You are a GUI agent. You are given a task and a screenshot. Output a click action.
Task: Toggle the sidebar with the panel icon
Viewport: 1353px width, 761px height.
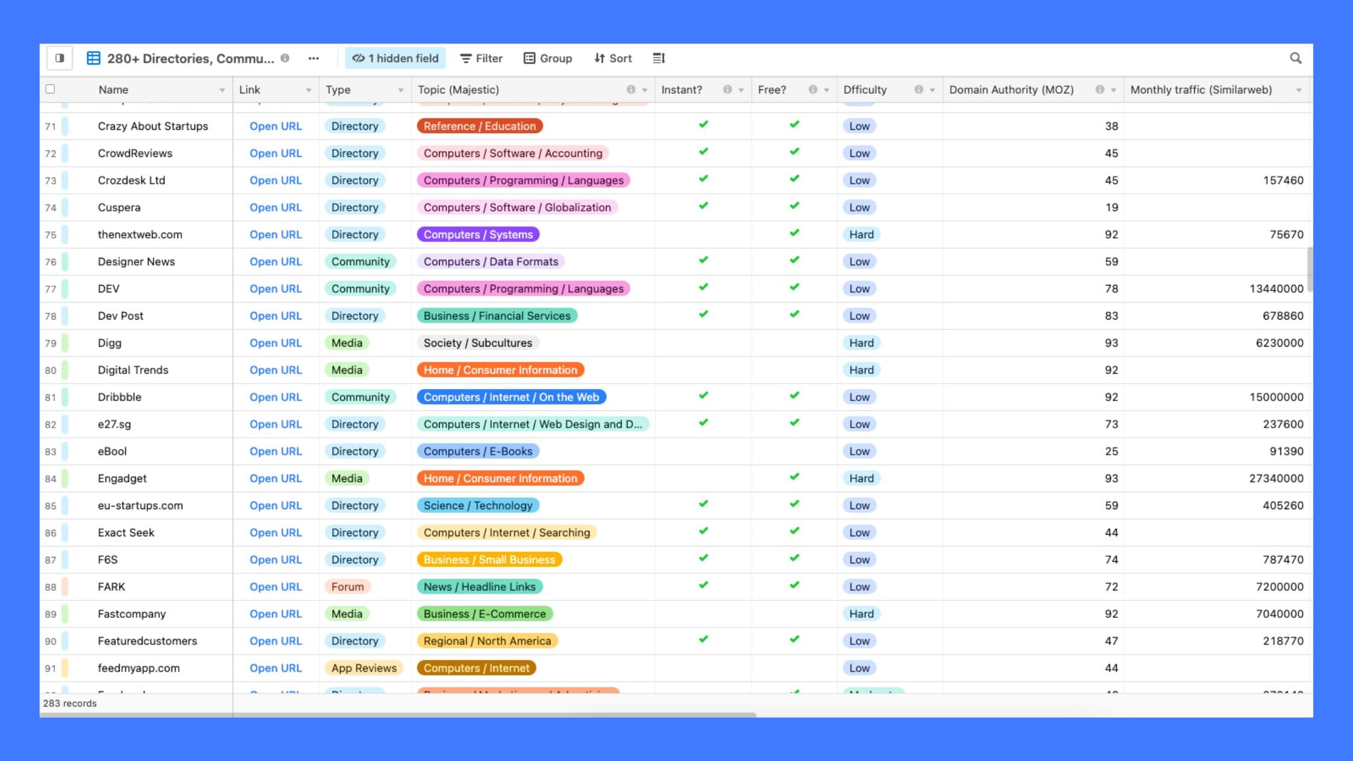point(60,58)
